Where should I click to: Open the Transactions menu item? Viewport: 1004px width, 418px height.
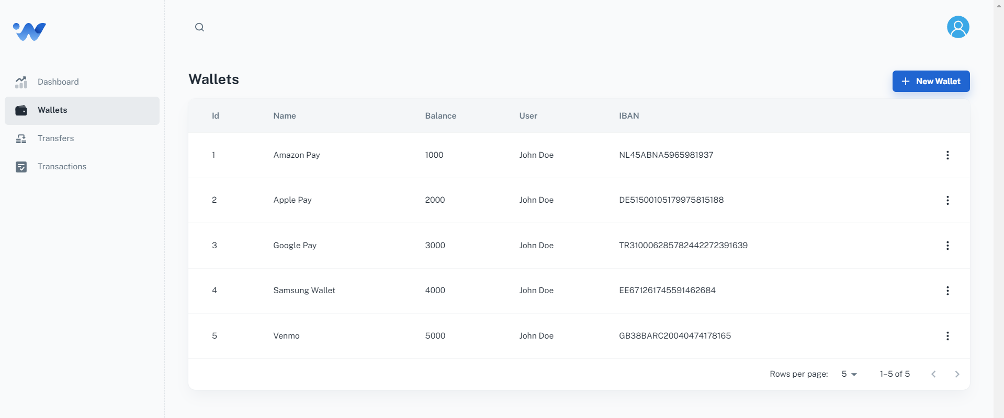coord(82,167)
